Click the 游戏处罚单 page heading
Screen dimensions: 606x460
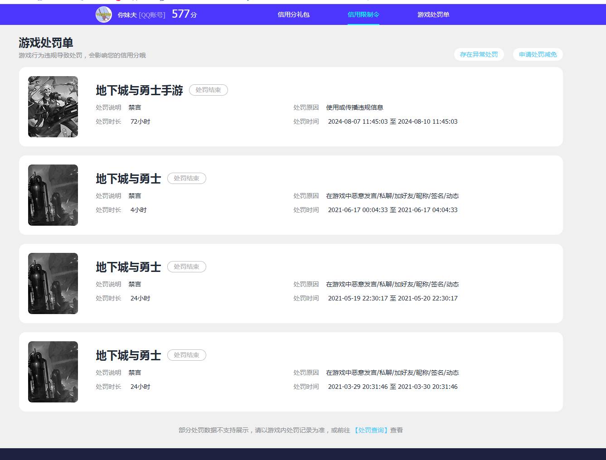pos(46,43)
